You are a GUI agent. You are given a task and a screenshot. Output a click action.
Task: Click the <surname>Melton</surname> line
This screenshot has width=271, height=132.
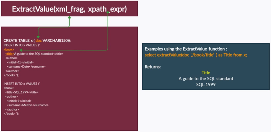(x=28, y=105)
